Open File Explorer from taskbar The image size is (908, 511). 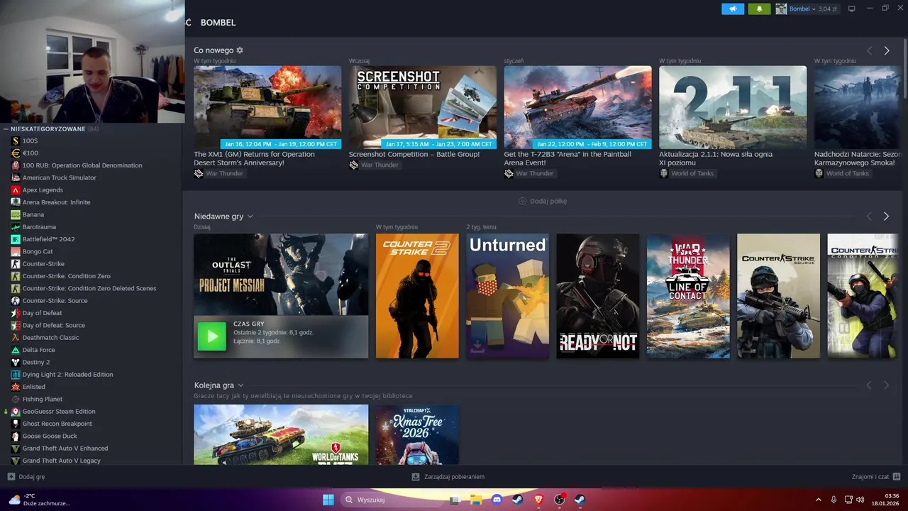476,500
